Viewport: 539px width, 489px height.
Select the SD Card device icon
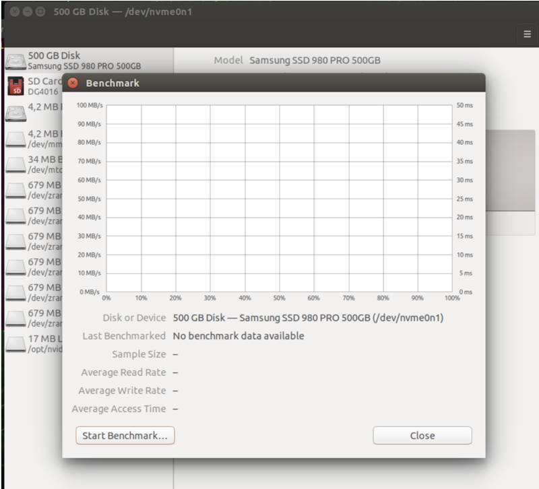click(x=15, y=86)
